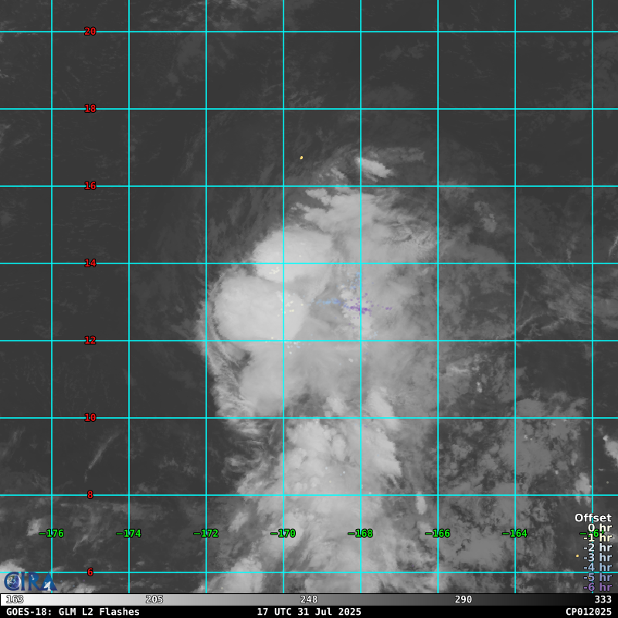Click the yellow lightning flash dot near 16N

coord(301,158)
